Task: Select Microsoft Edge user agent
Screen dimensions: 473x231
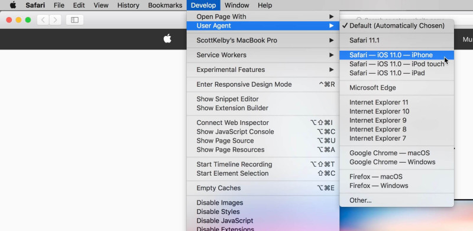Action: click(x=397, y=88)
